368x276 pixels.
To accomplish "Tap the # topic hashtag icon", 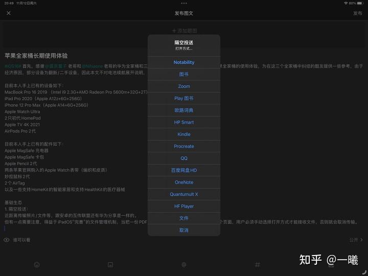I will [258, 265].
